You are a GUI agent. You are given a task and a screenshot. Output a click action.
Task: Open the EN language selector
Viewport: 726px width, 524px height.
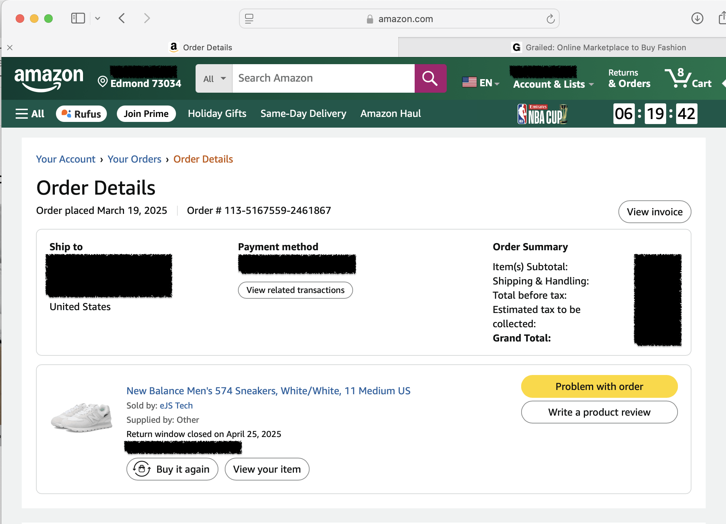coord(481,83)
